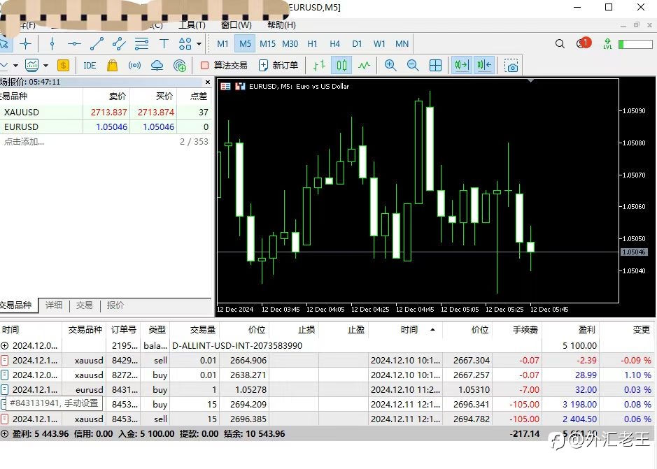This screenshot has width=657, height=469.
Task: Select the text label tool
Action: point(164,43)
